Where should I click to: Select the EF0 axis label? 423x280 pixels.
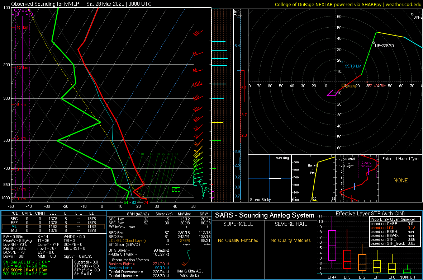392,277
